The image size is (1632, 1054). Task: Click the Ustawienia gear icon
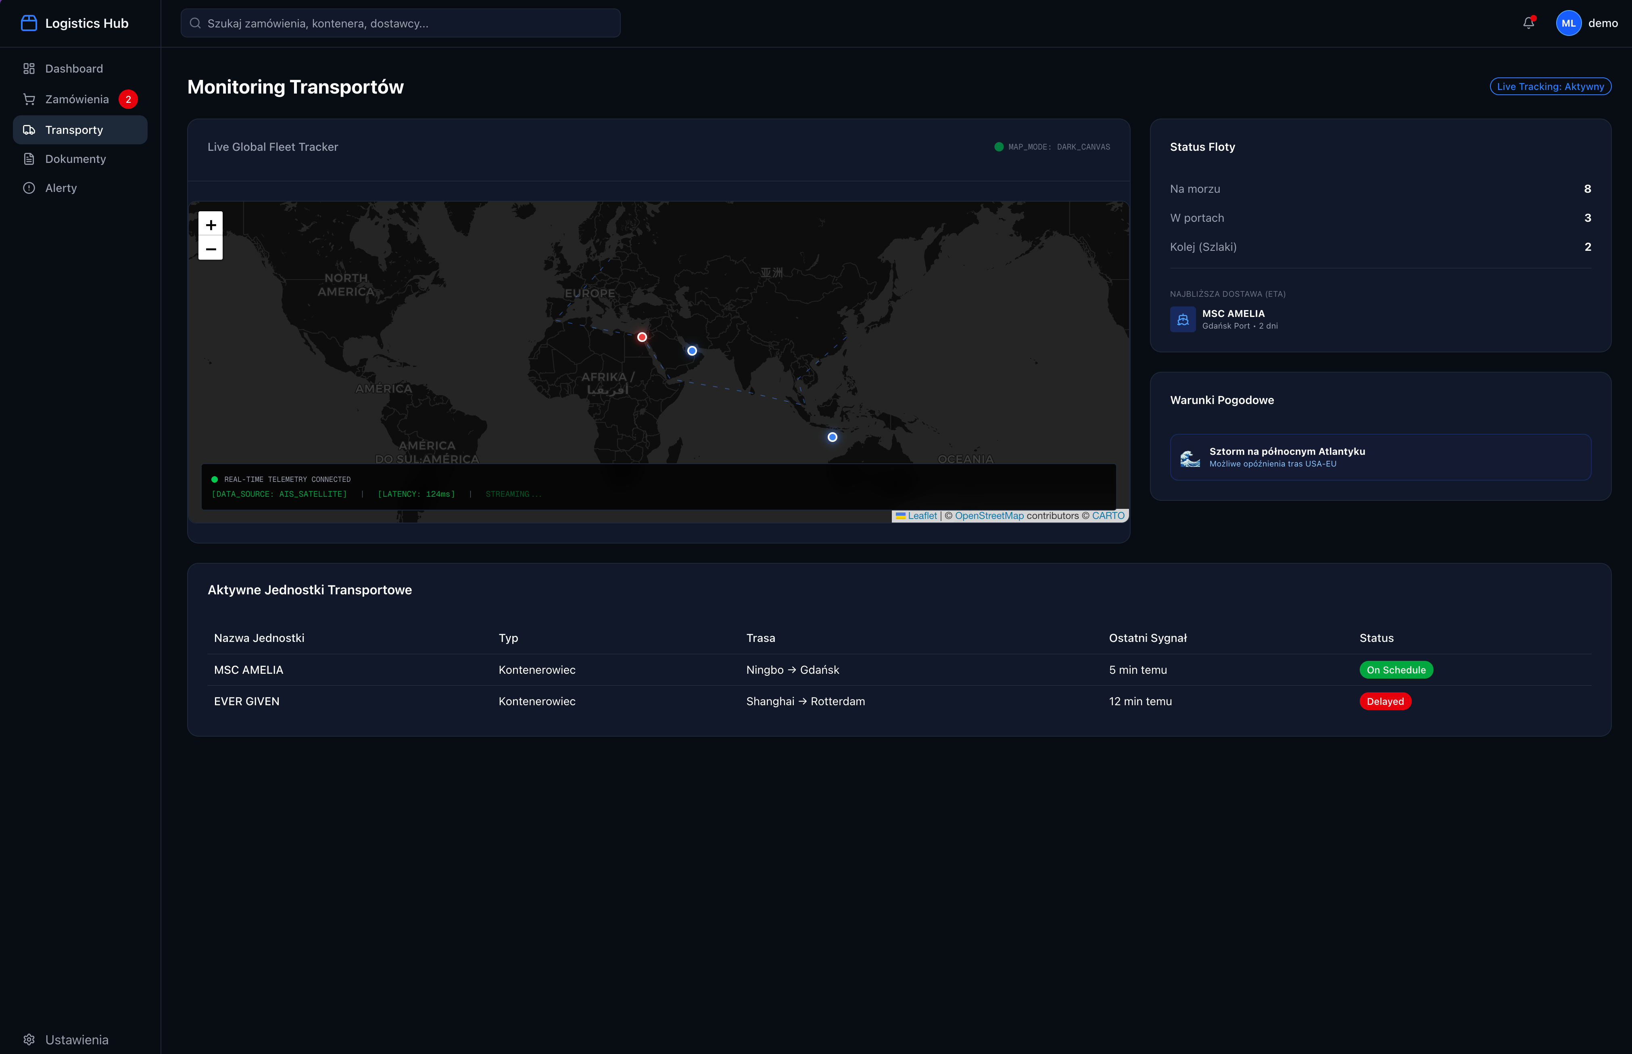[x=29, y=1039]
